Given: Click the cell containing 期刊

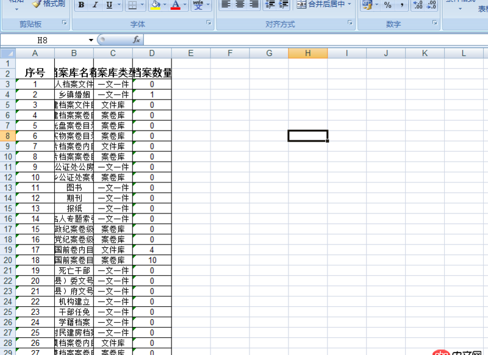Looking at the screenshot, I should [x=74, y=198].
